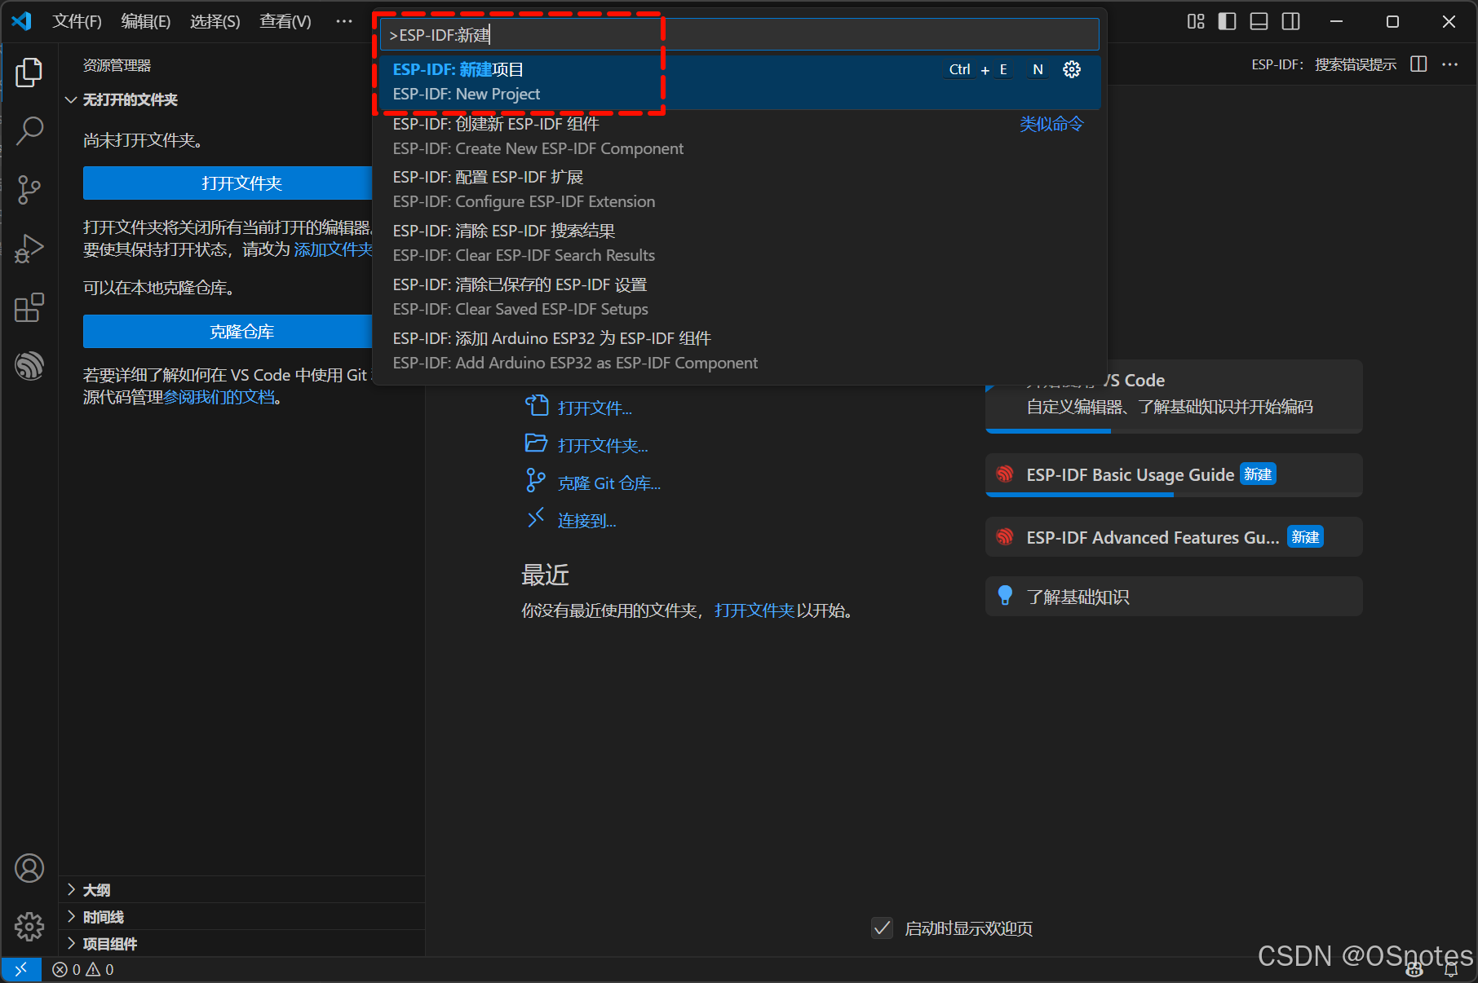Click the 参阅我们的文档 link

tap(219, 398)
